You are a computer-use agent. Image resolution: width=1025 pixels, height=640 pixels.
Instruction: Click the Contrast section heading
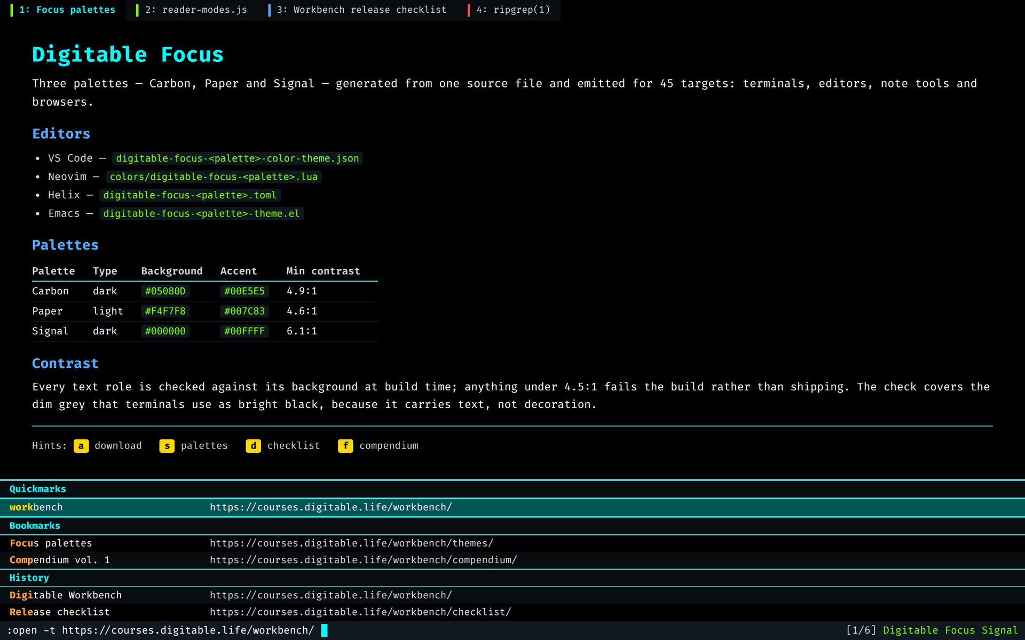pyautogui.click(x=65, y=364)
